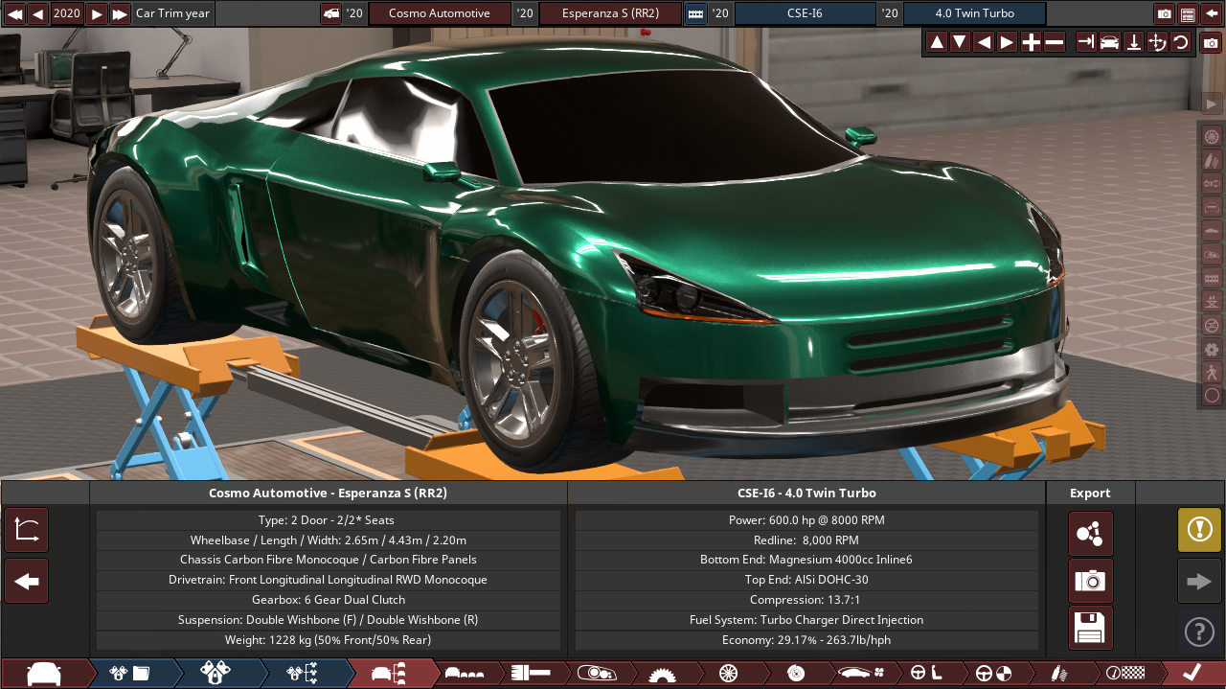
Task: Click the downward arrow-to-line camera icon
Action: pyautogui.click(x=1133, y=42)
